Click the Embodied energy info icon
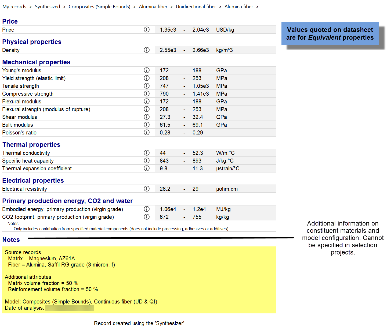This screenshot has height=330, width=387. click(147, 209)
